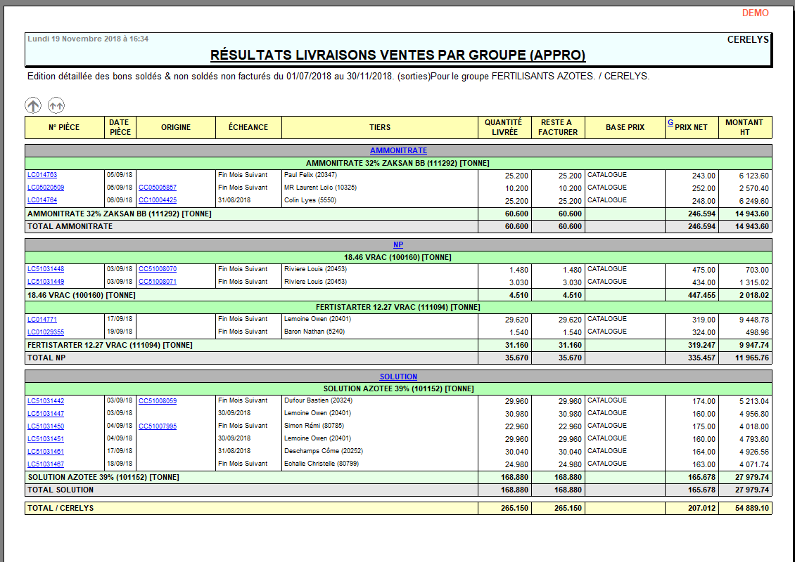Viewport: 795px width, 562px height.
Task: Open delivery note LC05020509
Action: click(x=46, y=188)
